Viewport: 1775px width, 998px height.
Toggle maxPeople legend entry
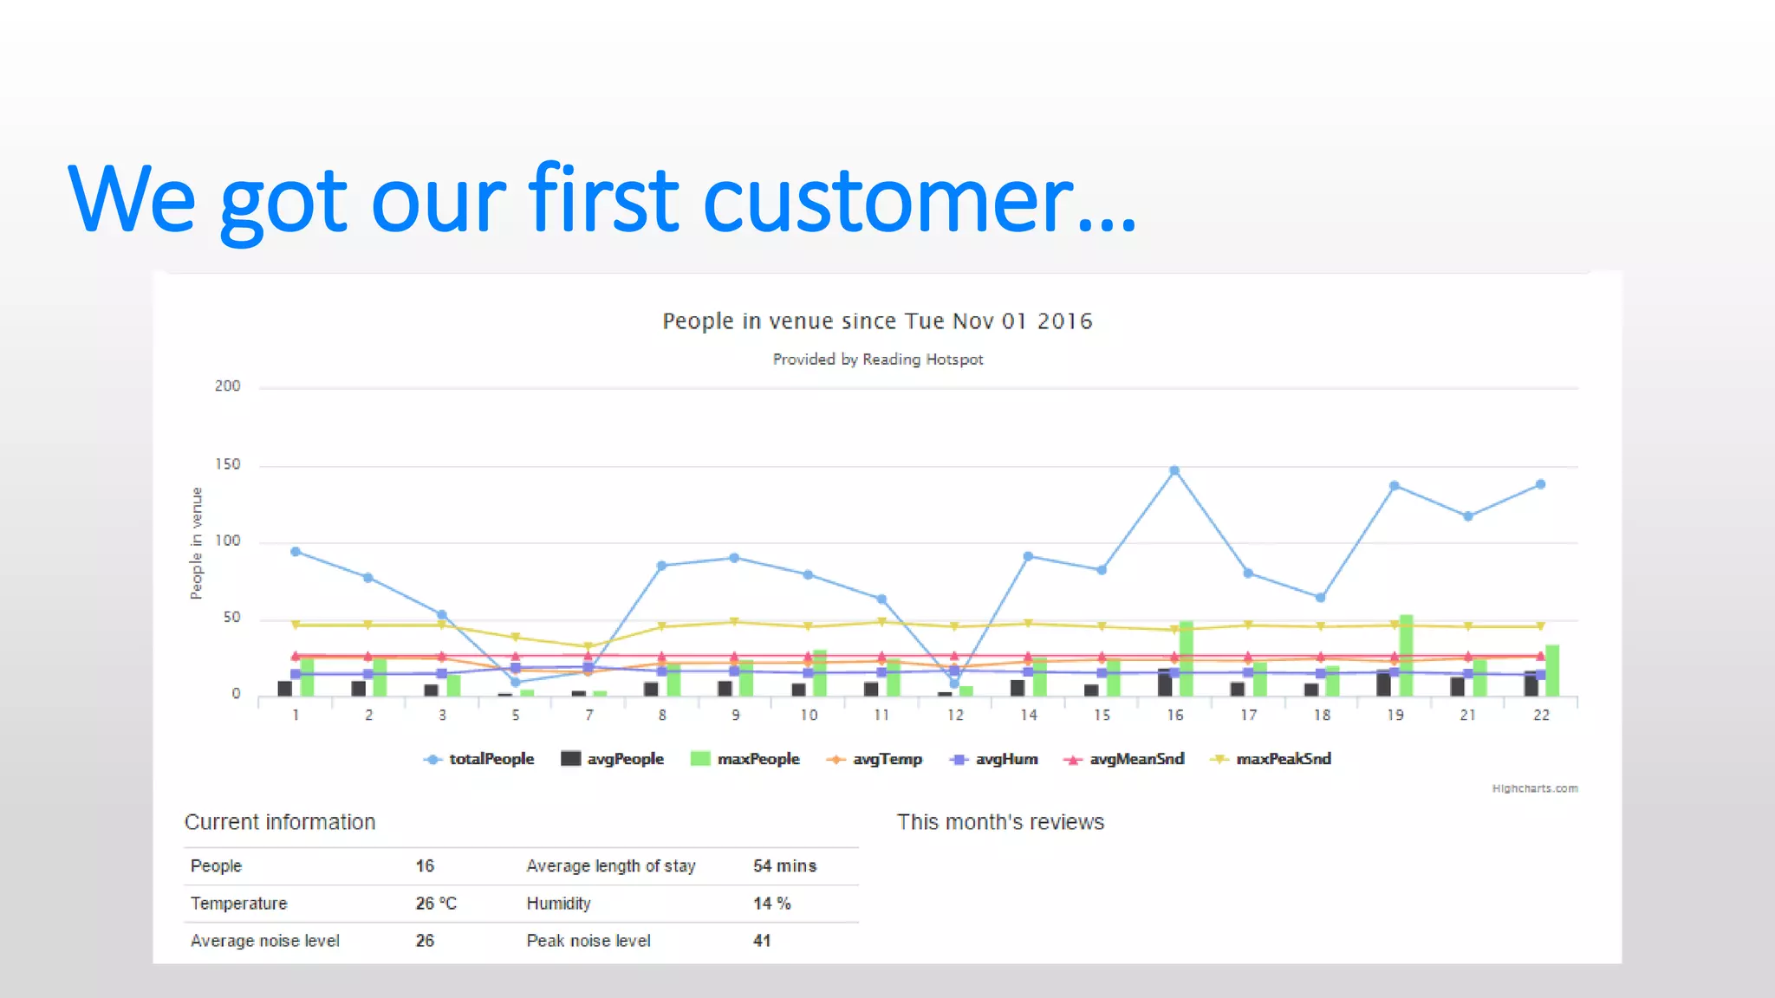pyautogui.click(x=757, y=759)
